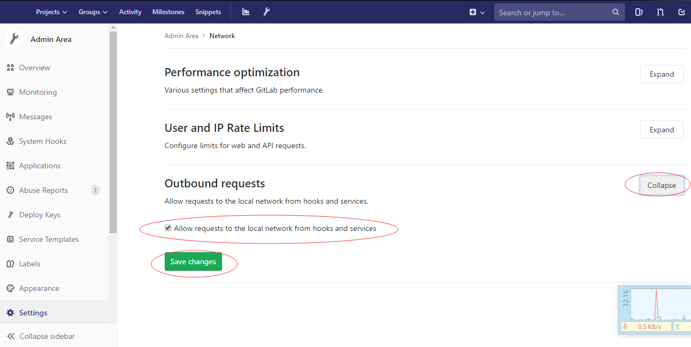Click the green Save changes button

pos(193,261)
